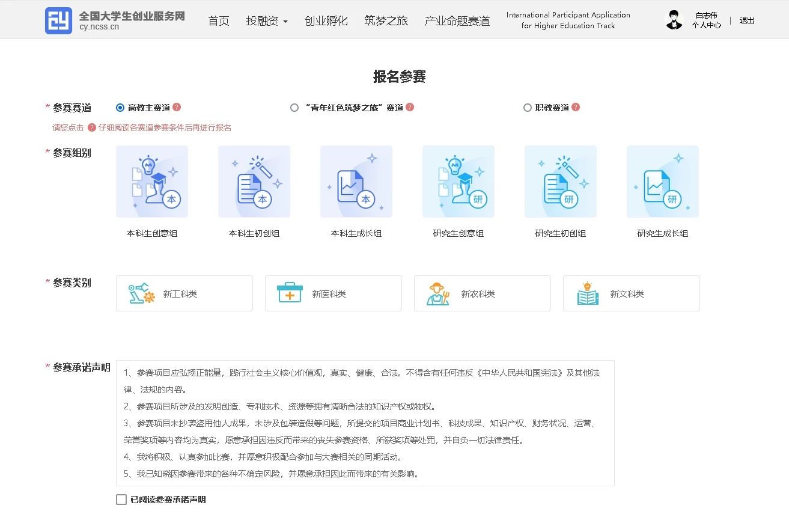Select the 新文科类 category card
The height and width of the screenshot is (529, 789).
632,293
